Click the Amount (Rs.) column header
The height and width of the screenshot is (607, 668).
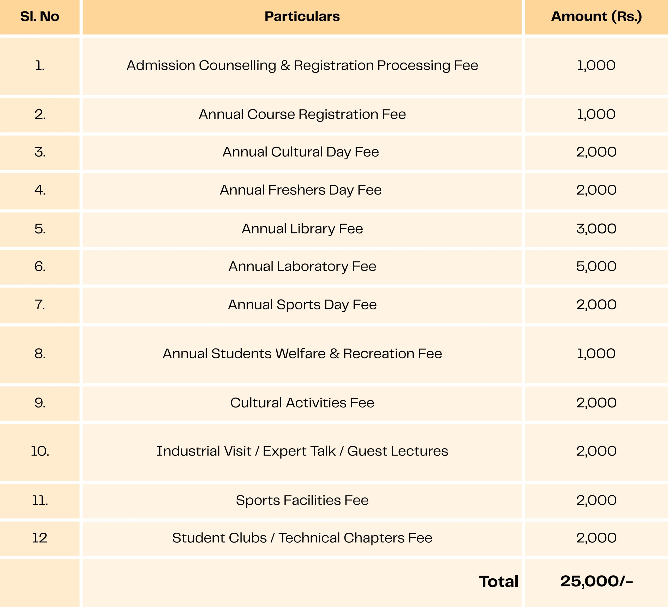point(596,16)
